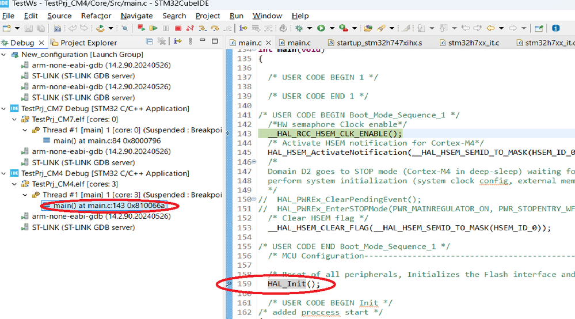The height and width of the screenshot is (319, 575).
Task: Maximize the Debug view panel
Action: point(215,41)
